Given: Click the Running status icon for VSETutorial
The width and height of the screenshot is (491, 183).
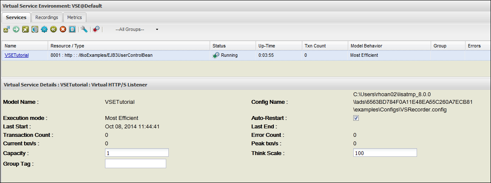Looking at the screenshot, I should tap(216, 55).
